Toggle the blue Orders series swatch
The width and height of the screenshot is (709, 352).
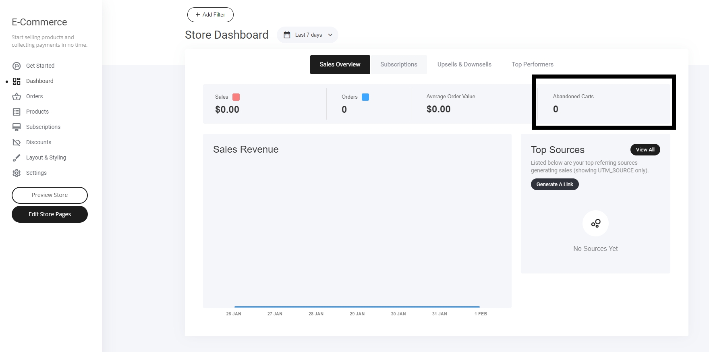[365, 97]
